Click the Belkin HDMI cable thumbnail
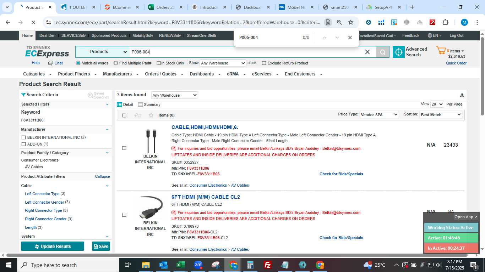The image size is (485, 272). coord(151,141)
